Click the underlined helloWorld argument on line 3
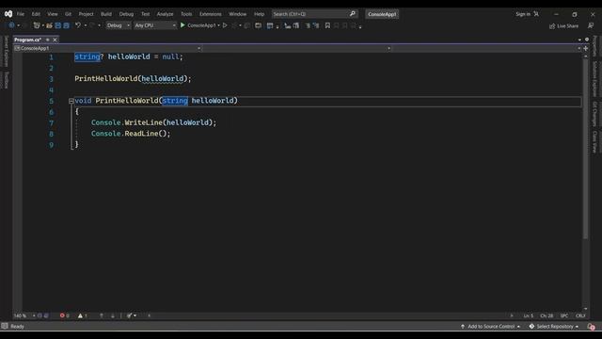The height and width of the screenshot is (339, 602). pos(163,78)
